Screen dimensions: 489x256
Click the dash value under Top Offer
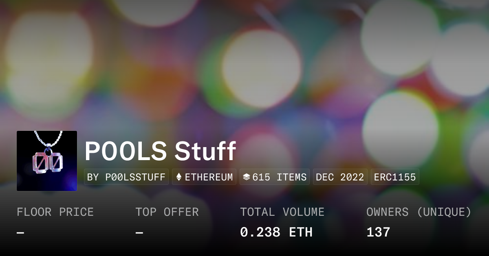(139, 233)
